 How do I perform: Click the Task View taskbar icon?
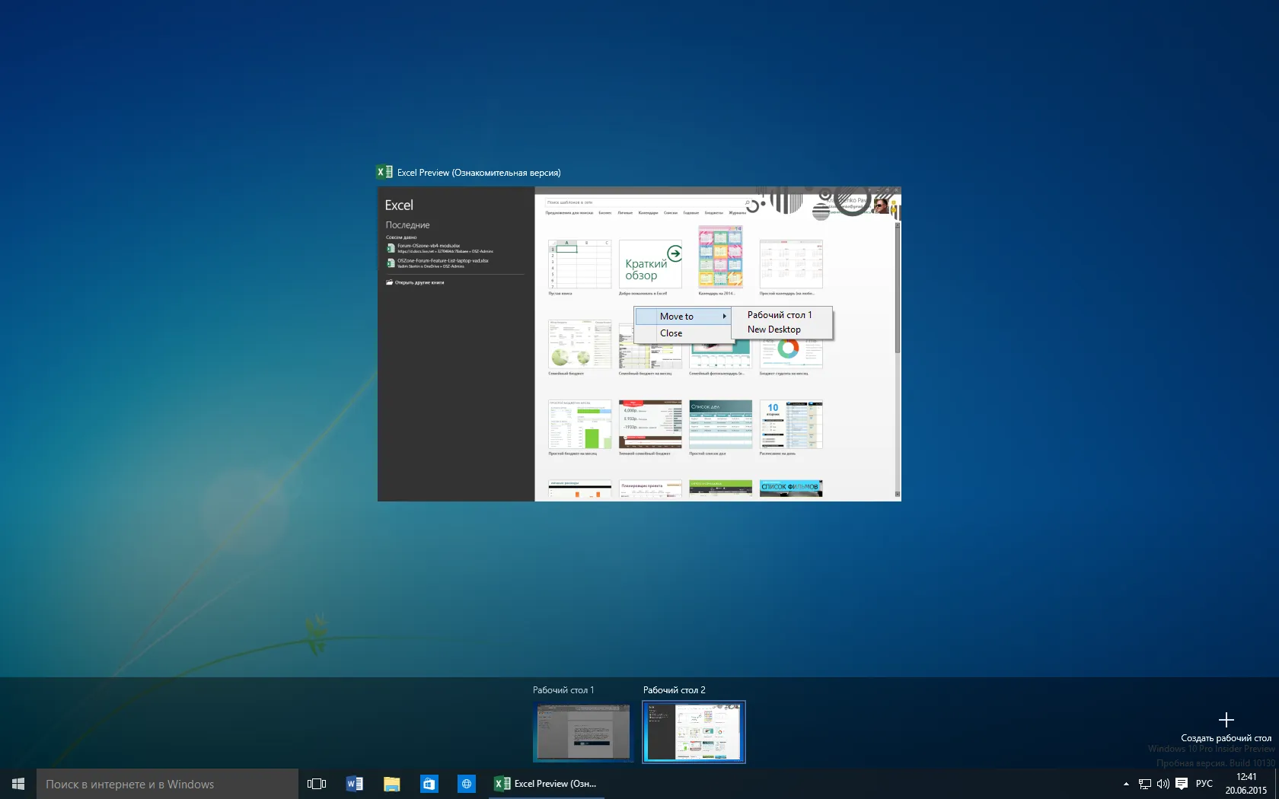317,784
